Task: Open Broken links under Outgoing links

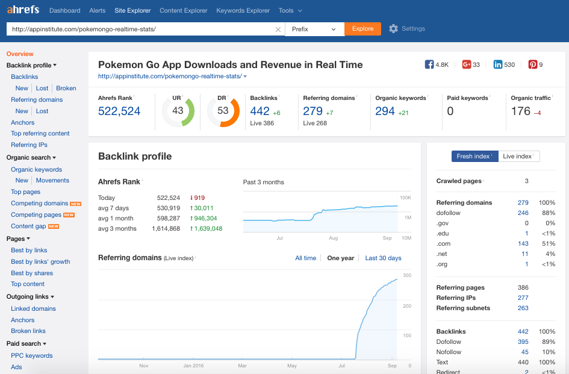Action: (28, 331)
